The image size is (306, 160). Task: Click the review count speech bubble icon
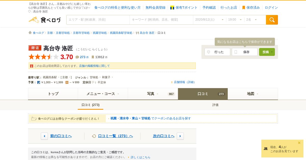(x=77, y=57)
